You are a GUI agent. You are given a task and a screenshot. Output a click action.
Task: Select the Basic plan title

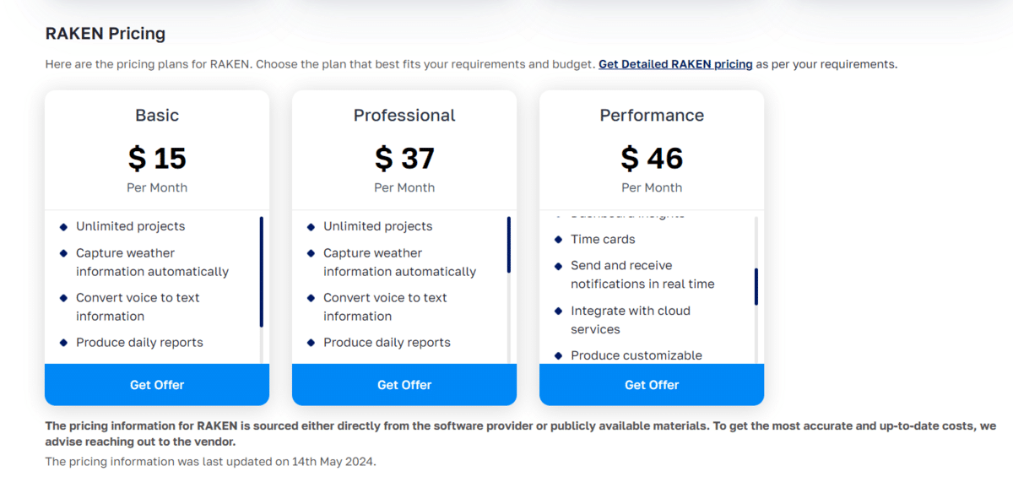point(157,116)
